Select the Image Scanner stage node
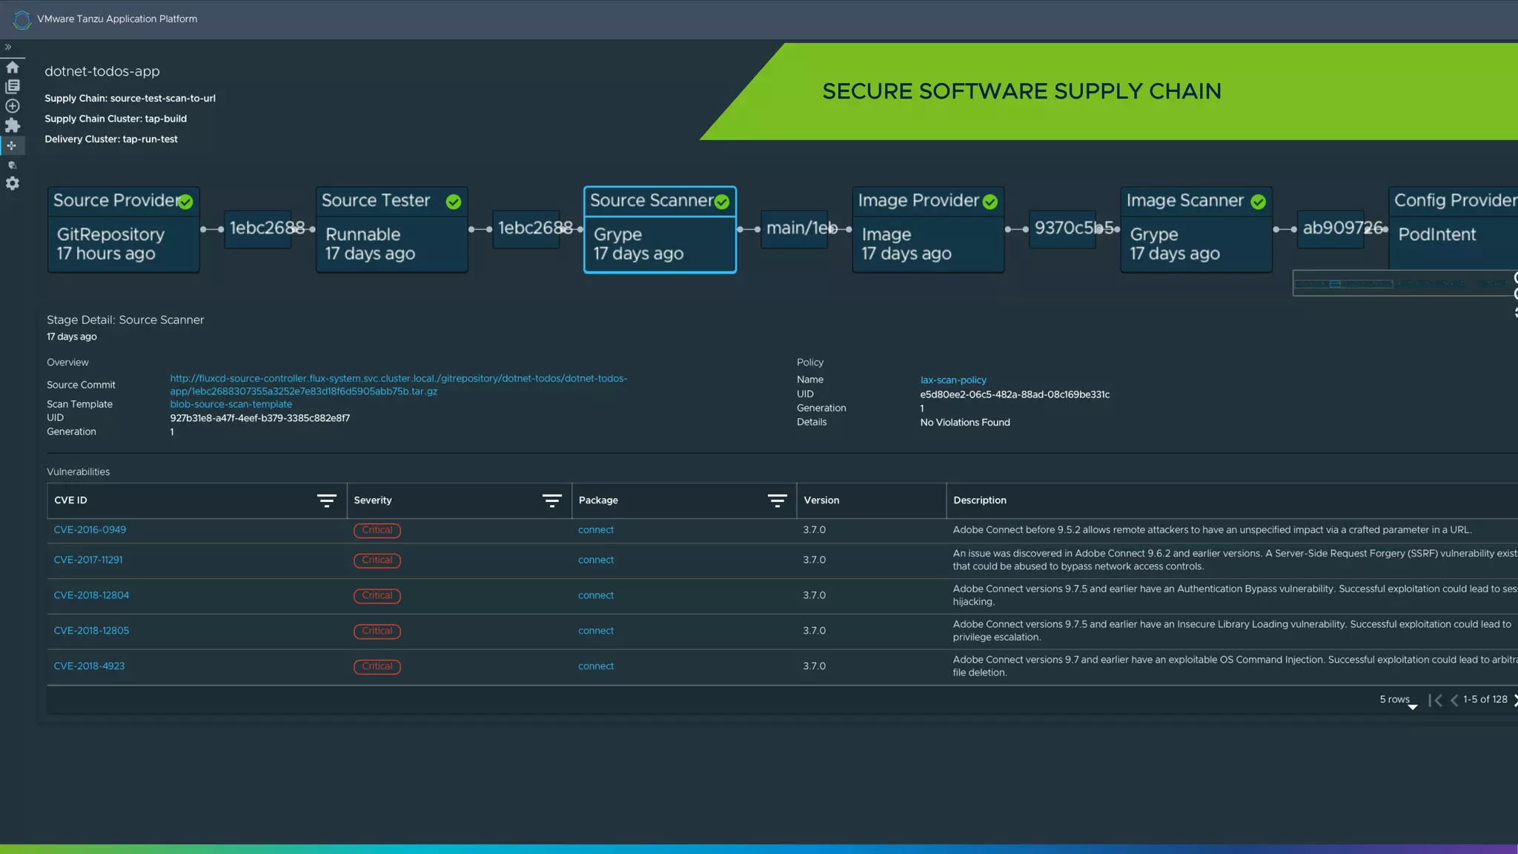The height and width of the screenshot is (854, 1518). coord(1197,230)
